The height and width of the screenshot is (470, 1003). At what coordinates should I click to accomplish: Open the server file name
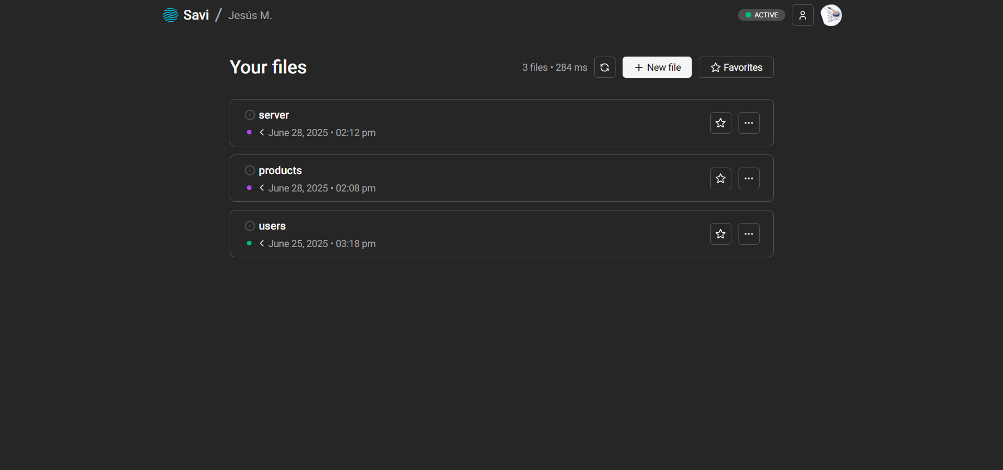[x=274, y=115]
